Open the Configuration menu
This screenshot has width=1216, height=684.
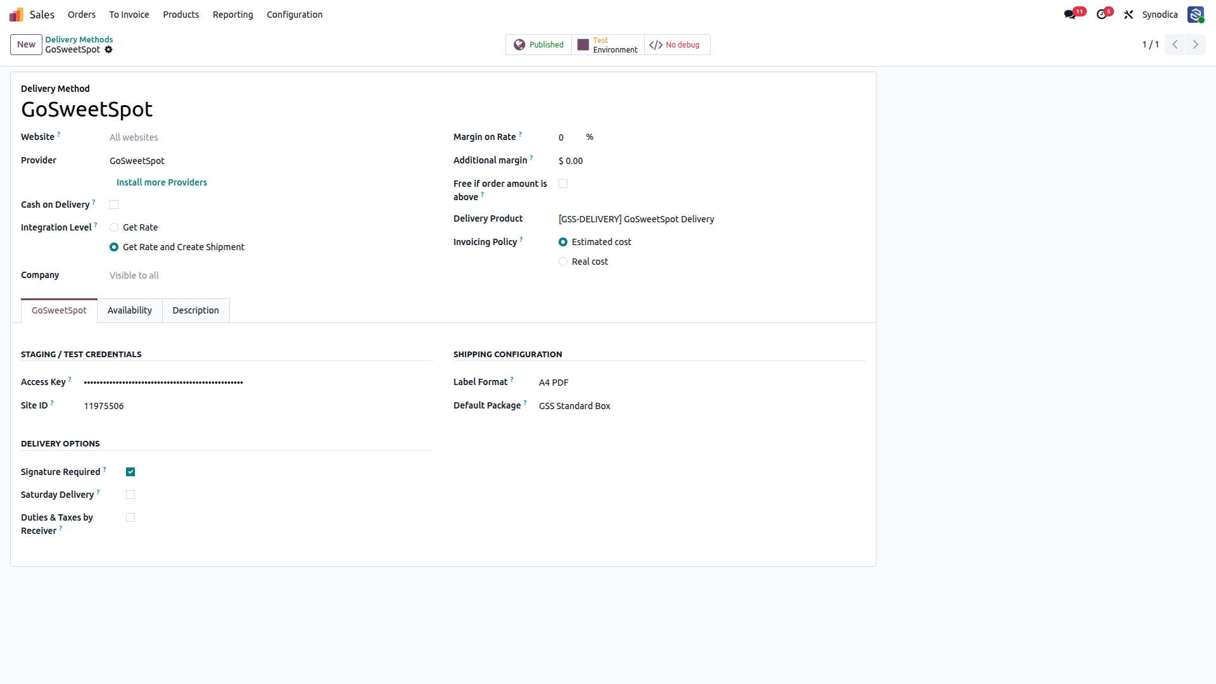(294, 15)
